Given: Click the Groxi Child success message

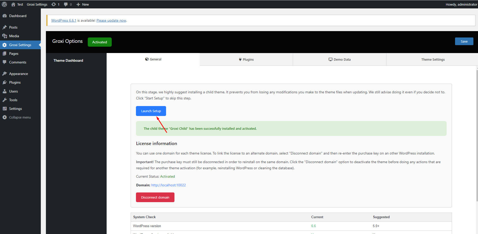Looking at the screenshot, I should point(291,128).
